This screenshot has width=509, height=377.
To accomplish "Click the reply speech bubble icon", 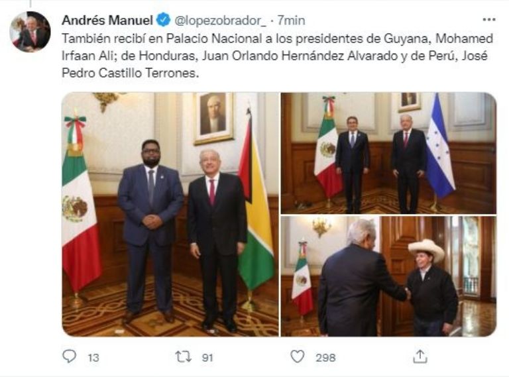I will [69, 356].
